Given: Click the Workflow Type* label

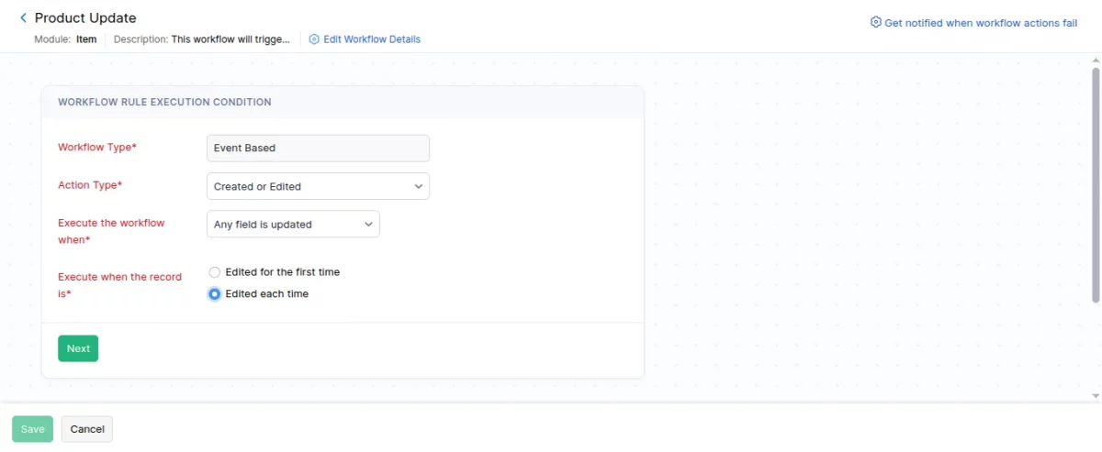Looking at the screenshot, I should point(97,148).
